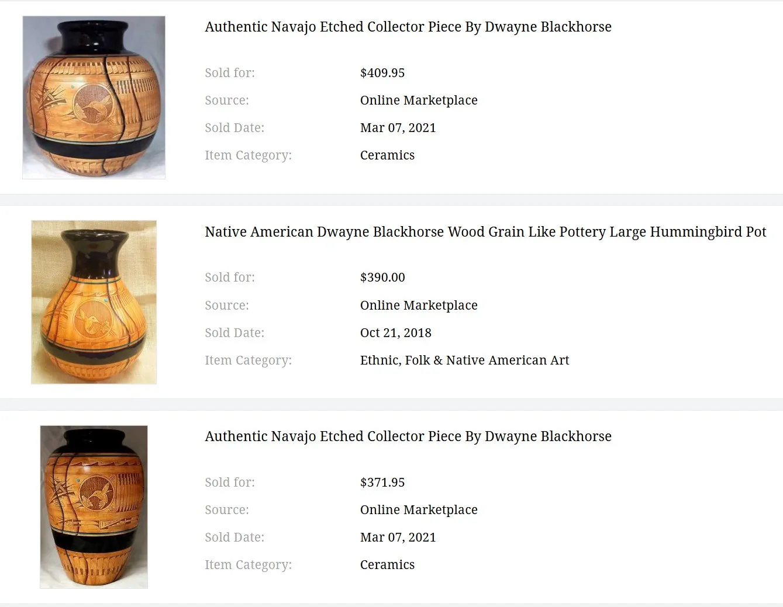Open the thumbnail of the $409.95 pot
Screen dimensions: 783x607
point(94,97)
